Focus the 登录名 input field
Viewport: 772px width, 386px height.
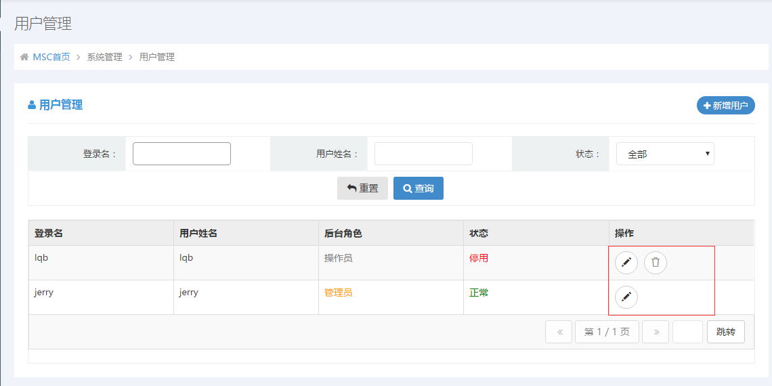181,154
